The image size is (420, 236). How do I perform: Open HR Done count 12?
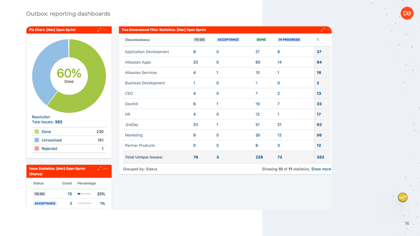(x=257, y=115)
